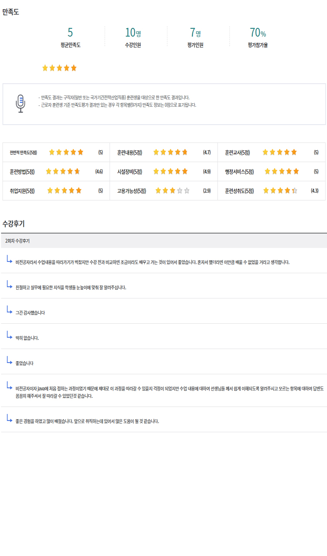
Task: Click the 만족도 section heading
Action: (x=11, y=12)
